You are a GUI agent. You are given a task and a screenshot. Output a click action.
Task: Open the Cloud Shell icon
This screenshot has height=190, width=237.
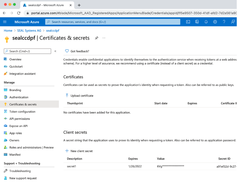pyautogui.click(x=188, y=22)
